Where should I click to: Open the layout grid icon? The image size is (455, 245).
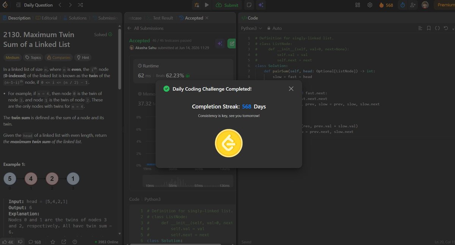tap(358, 5)
